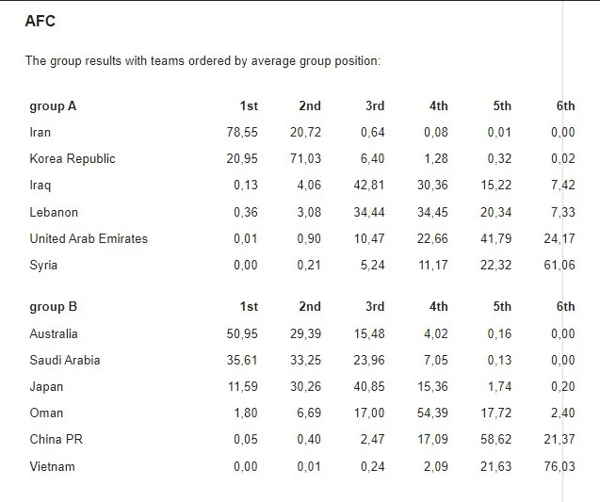
Task: Select the Iraq row label
Action: tap(41, 186)
